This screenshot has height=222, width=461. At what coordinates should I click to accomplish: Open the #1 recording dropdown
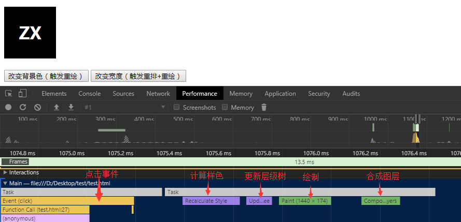click(124, 107)
